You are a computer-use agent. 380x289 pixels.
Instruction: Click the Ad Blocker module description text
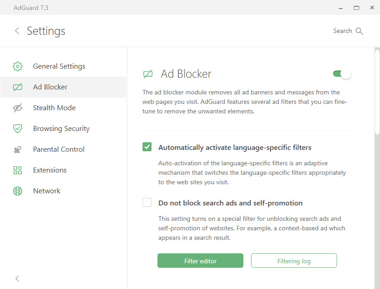click(245, 102)
